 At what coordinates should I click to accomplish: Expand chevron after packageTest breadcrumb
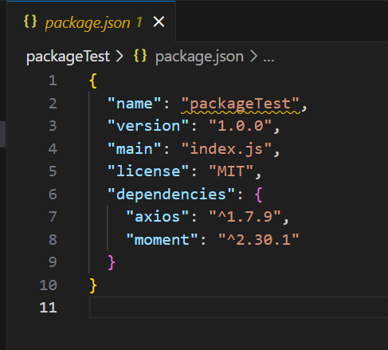[120, 57]
